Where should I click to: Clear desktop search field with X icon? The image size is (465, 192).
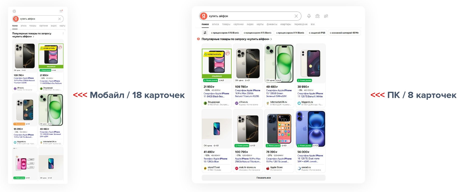(296, 16)
